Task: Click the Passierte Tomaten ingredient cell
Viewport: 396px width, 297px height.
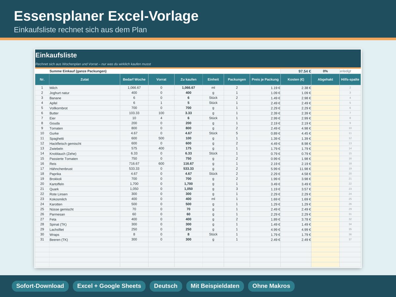Action: pos(84,159)
